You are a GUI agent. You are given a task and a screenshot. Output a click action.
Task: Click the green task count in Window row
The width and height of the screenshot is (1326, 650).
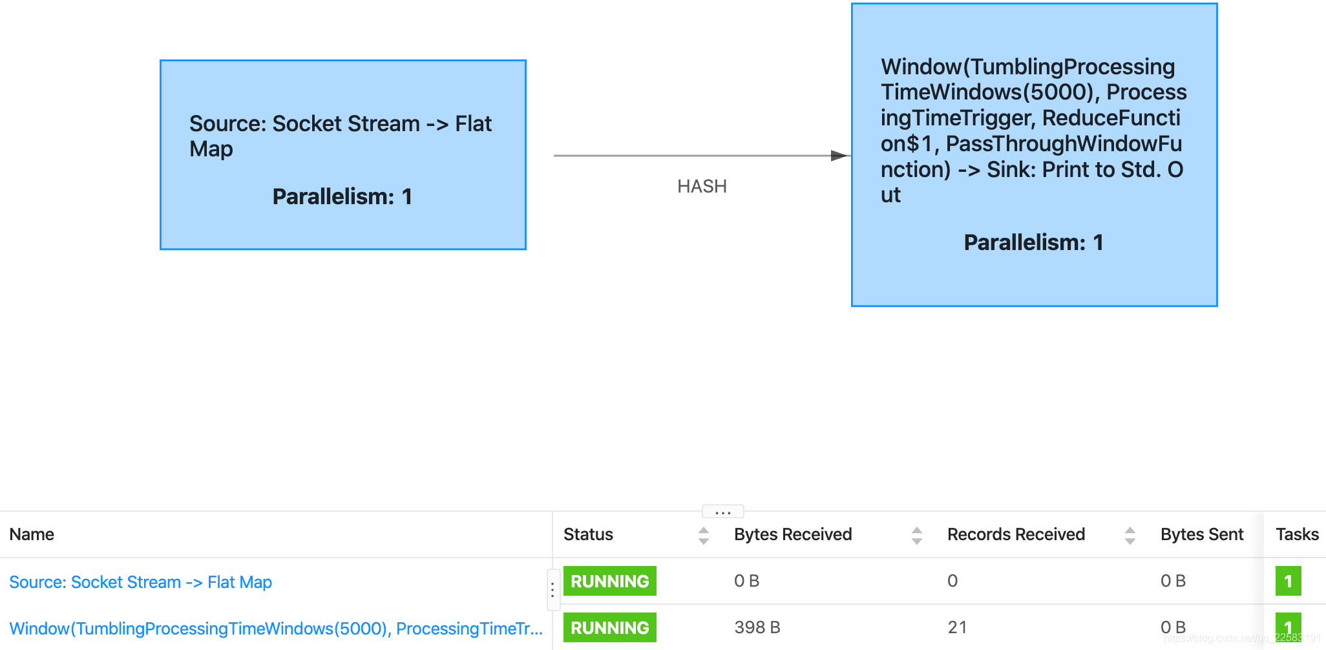tap(1289, 627)
